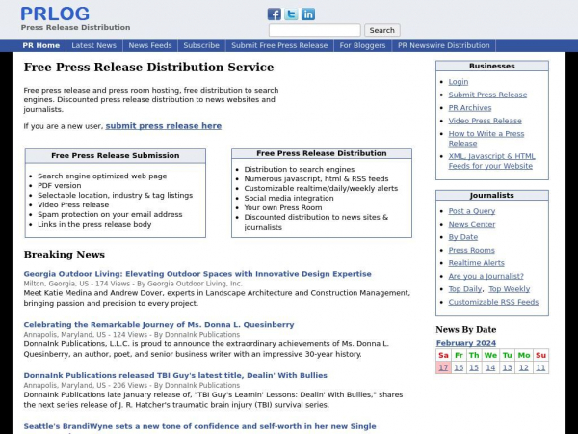Open News Center link
Image resolution: width=578 pixels, height=434 pixels.
tap(471, 224)
